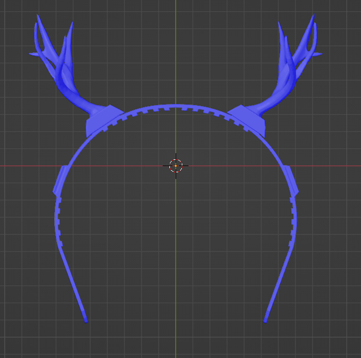
Task: Click the left antler's mounting block
Action: click(104, 121)
